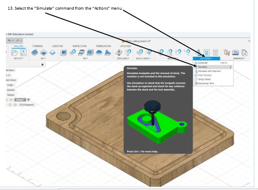Image resolution: width=258 pixels, height=190 pixels.
Task: Toggle the green check beside Engrave2
Action: pyautogui.click(x=10, y=105)
